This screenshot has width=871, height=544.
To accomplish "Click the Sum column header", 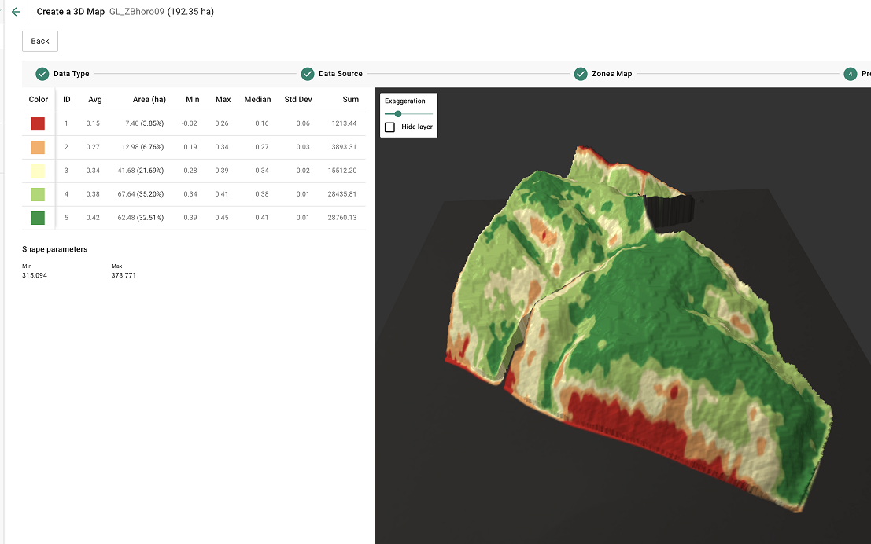I will 350,99.
